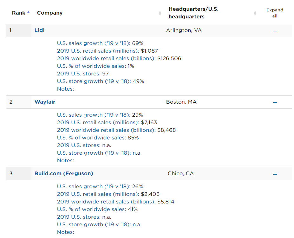The width and height of the screenshot is (294, 238).
Task: Collapse the Build.com (Ferguson) row details
Action: pos(275,174)
